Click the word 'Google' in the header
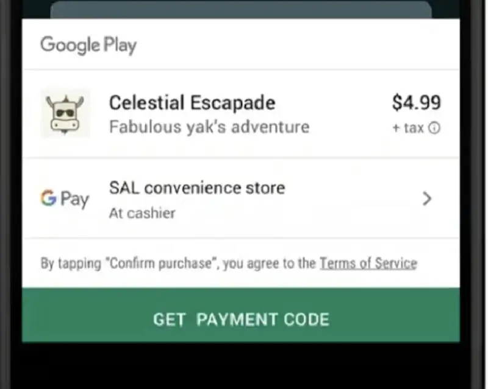 70,46
